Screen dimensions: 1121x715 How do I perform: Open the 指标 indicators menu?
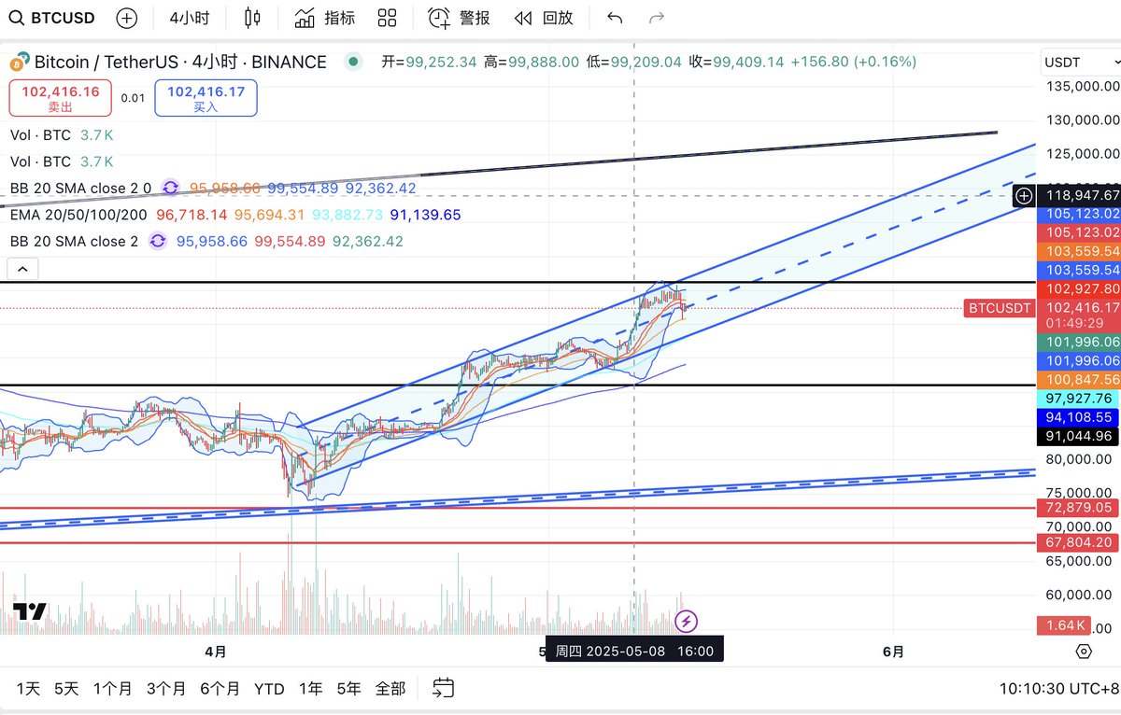(324, 18)
